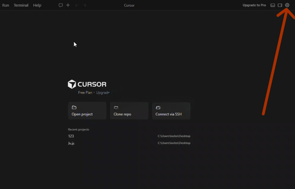Viewport: 295px width, 189px height.
Task: Click the Cursor cube logo
Action: tap(72, 84)
